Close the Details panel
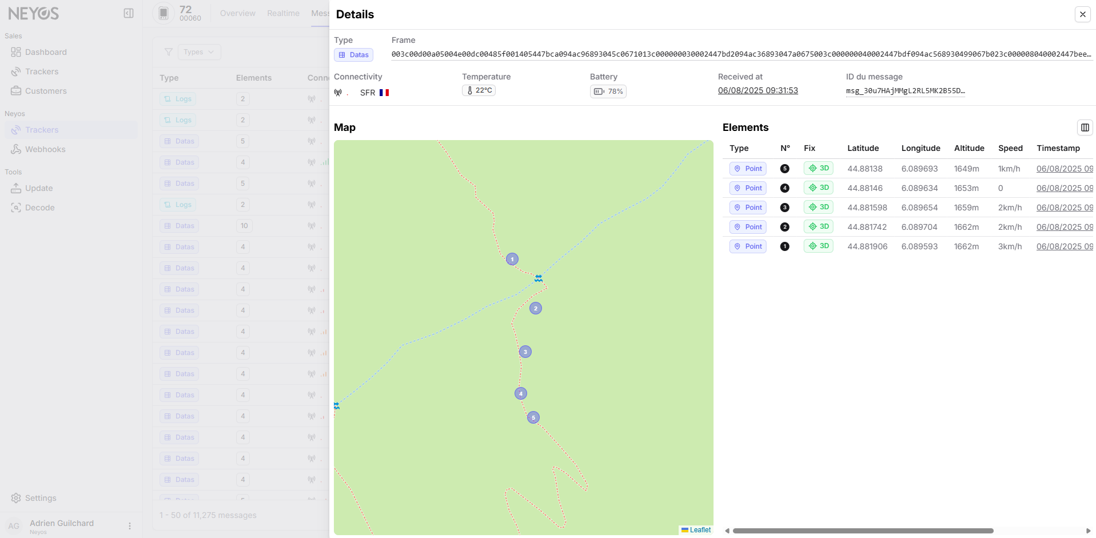The height and width of the screenshot is (538, 1096). 1082,14
